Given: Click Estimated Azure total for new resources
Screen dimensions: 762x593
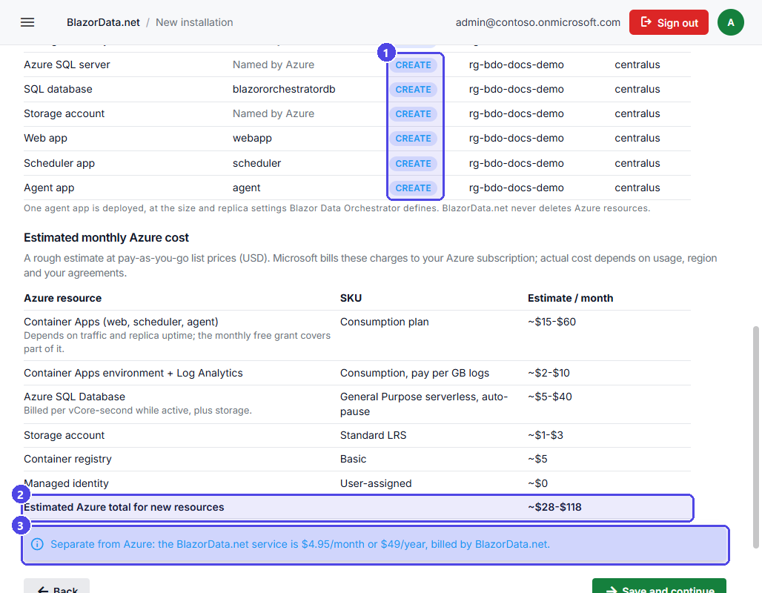Looking at the screenshot, I should (x=124, y=507).
